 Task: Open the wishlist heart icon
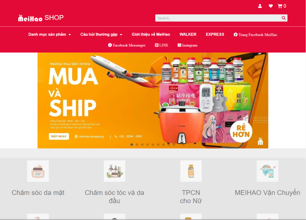pyautogui.click(x=271, y=6)
